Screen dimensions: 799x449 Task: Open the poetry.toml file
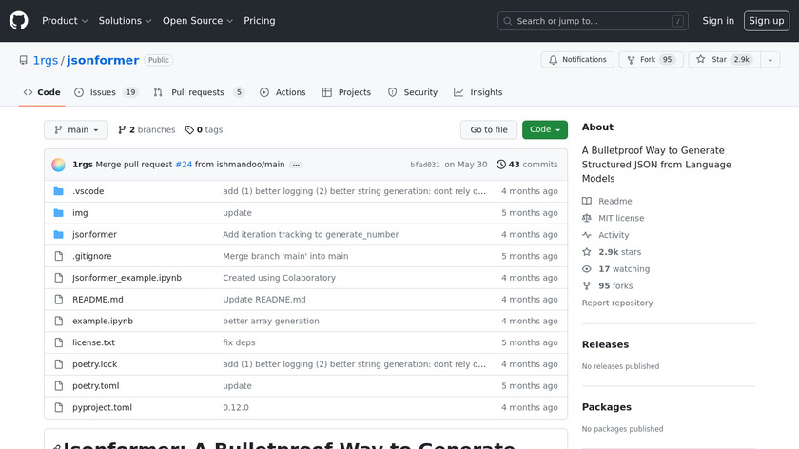click(96, 386)
